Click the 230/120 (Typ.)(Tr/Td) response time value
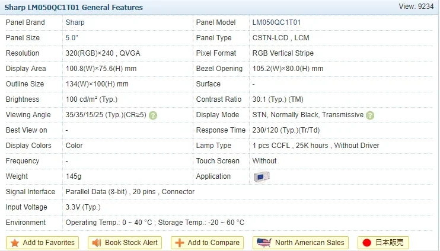The image size is (440, 251). pyautogui.click(x=286, y=130)
